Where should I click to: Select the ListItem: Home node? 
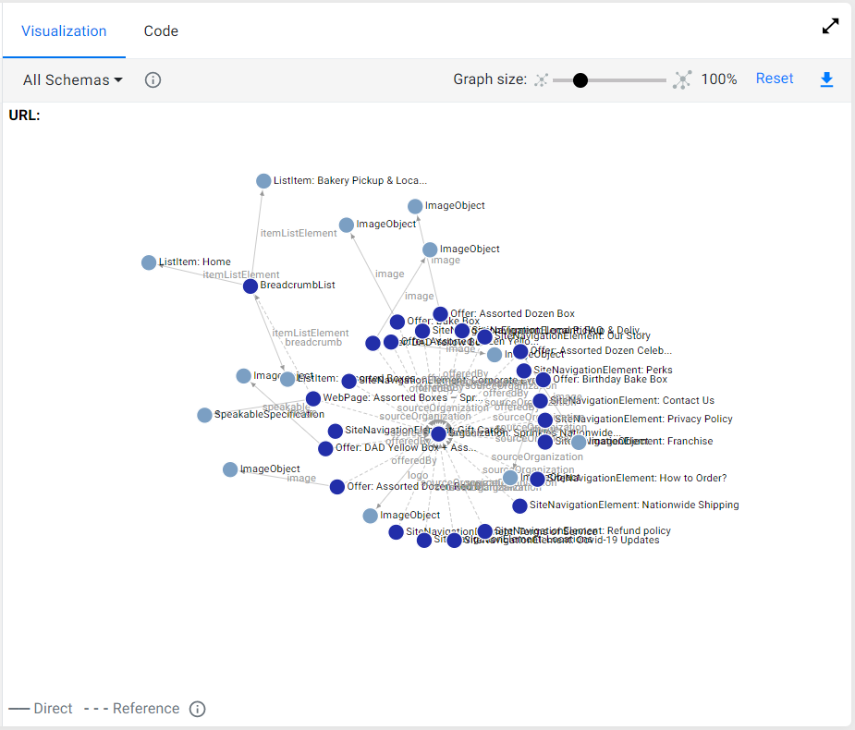(149, 262)
